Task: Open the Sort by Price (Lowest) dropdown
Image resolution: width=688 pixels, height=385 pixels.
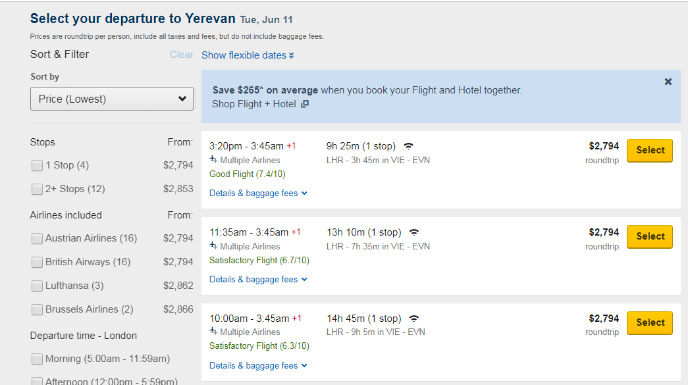Action: click(112, 99)
